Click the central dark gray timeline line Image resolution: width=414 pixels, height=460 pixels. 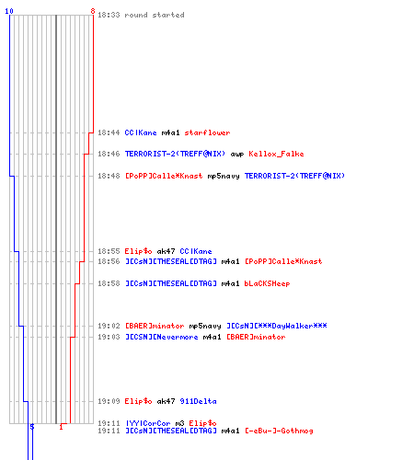[56, 219]
